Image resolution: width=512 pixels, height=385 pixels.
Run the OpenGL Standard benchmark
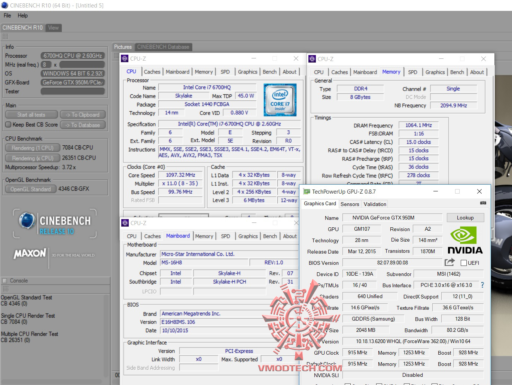pyautogui.click(x=31, y=189)
